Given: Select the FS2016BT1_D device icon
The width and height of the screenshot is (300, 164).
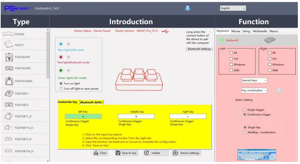Looking at the screenshot, I should tap(9, 116).
